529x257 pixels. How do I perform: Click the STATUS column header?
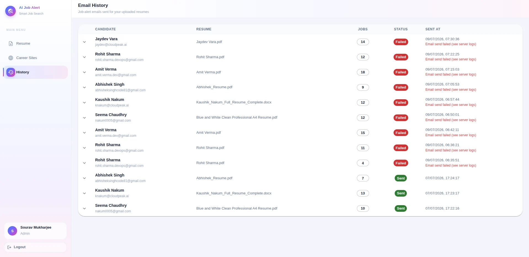401,29
